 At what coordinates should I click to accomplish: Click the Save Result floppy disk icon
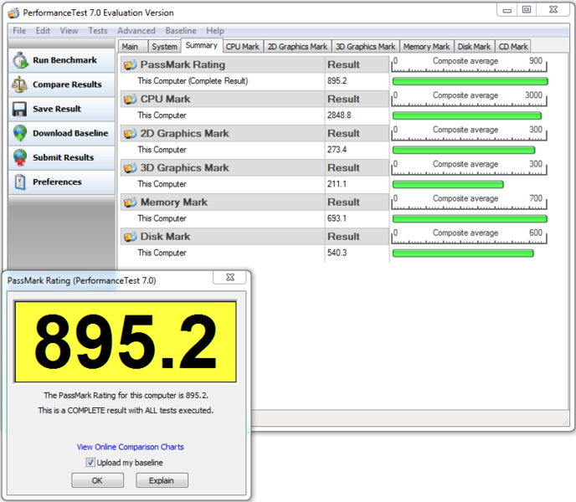click(19, 109)
